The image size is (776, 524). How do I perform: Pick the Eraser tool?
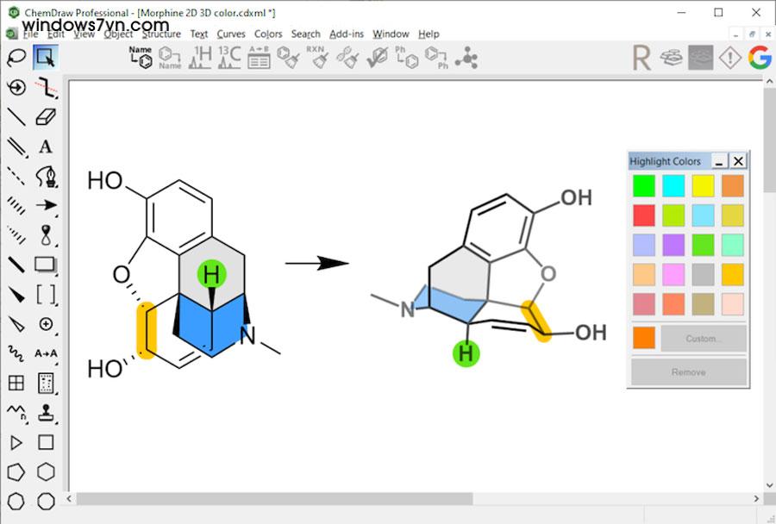click(x=45, y=117)
